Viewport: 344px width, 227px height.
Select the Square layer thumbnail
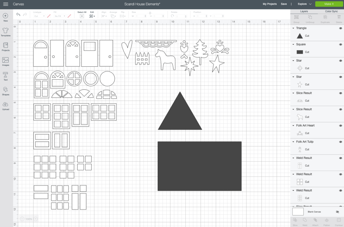point(300,52)
